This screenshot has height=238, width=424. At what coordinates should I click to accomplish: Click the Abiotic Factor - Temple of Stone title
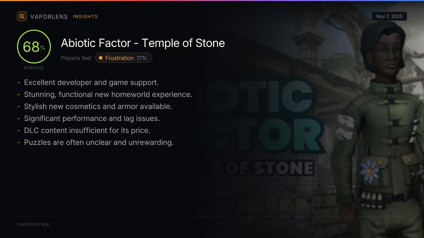pyautogui.click(x=143, y=43)
